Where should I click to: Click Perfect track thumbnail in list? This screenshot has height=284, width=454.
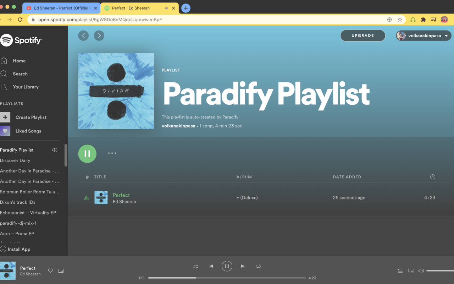click(101, 198)
